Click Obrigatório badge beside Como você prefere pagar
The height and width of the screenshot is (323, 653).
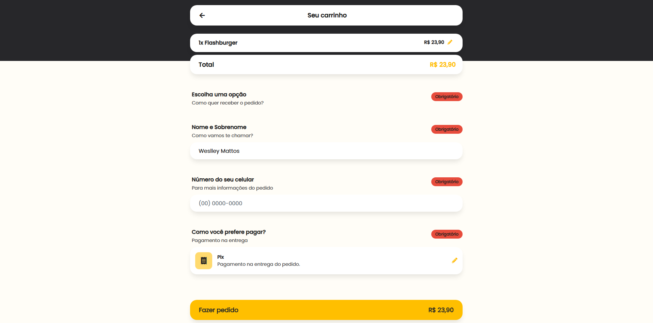click(447, 234)
